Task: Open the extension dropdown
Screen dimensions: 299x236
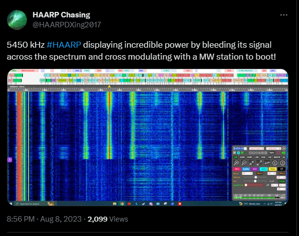Action: (274, 149)
